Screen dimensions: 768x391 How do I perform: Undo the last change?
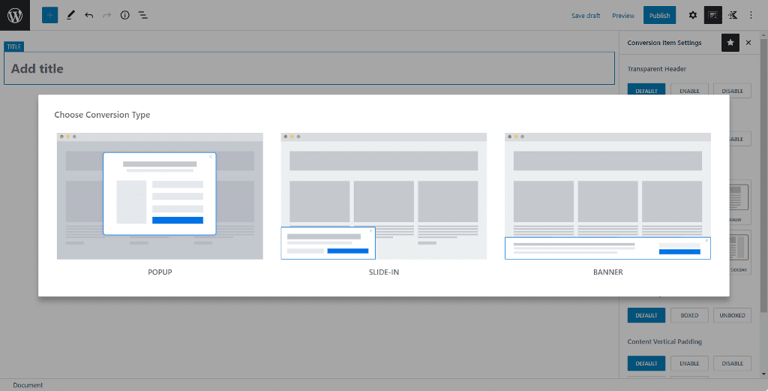tap(89, 15)
